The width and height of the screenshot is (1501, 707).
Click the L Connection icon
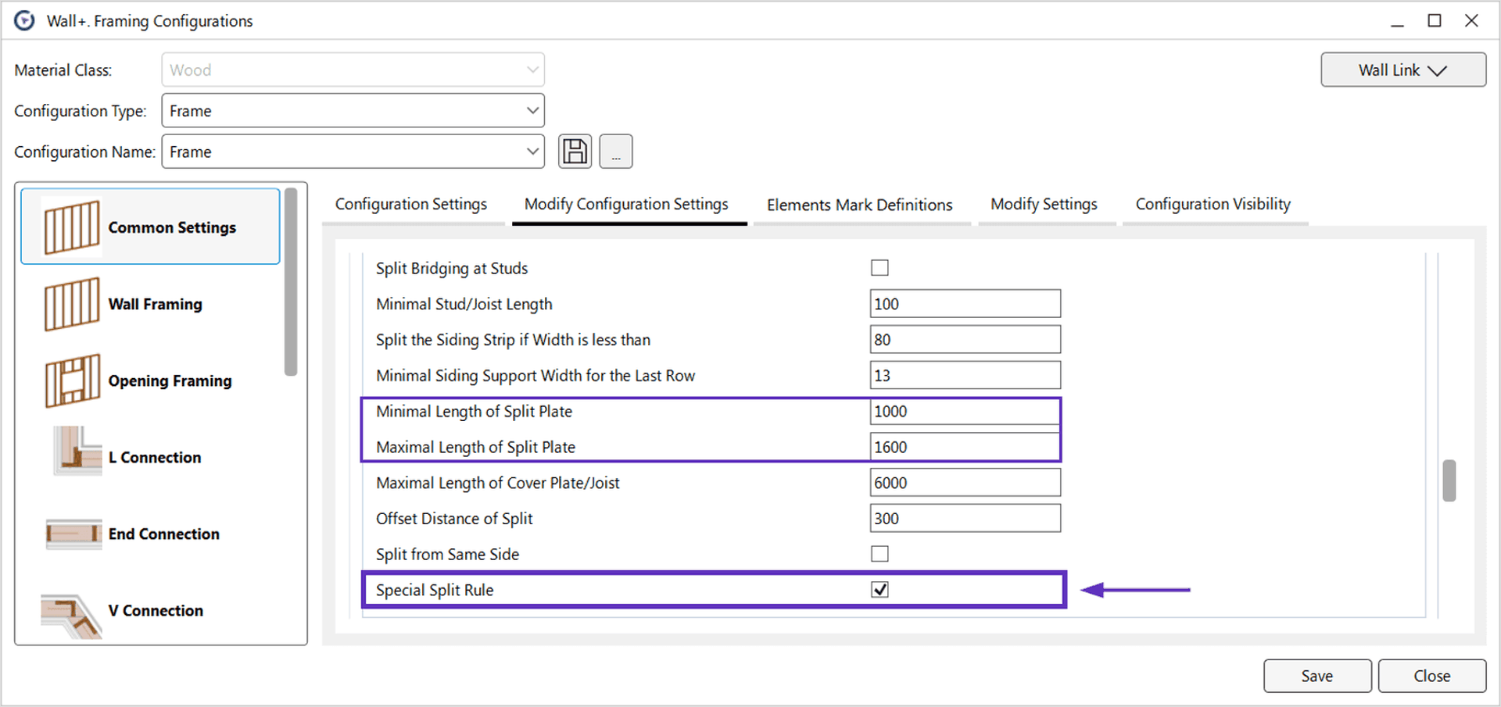(x=77, y=451)
